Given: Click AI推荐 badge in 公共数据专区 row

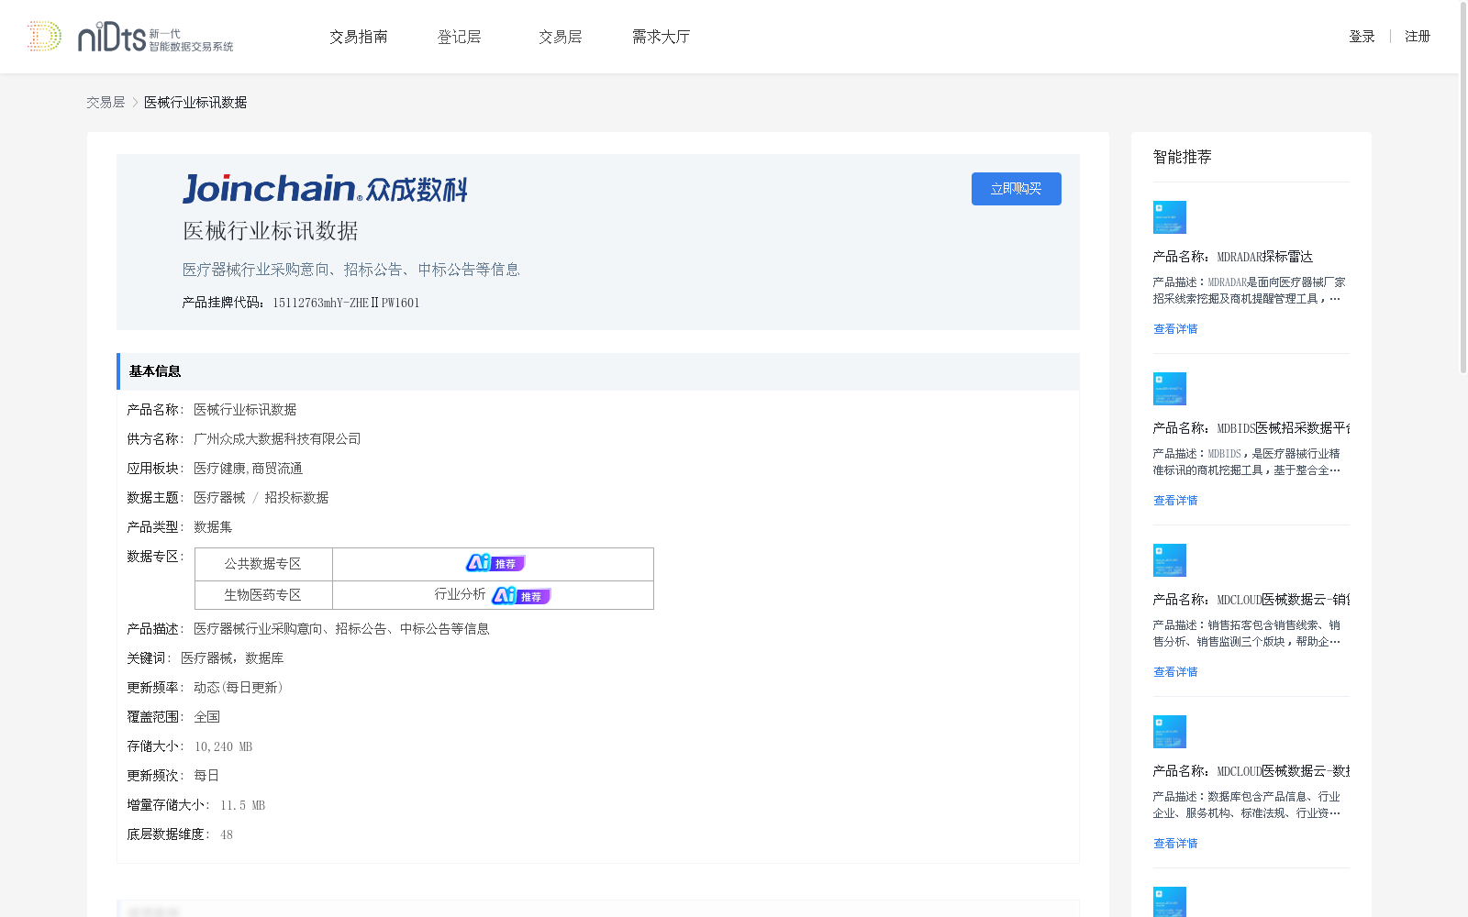Looking at the screenshot, I should [495, 563].
